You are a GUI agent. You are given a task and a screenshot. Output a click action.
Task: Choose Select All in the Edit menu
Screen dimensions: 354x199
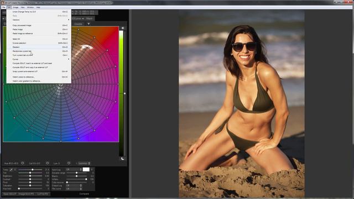pos(39,39)
